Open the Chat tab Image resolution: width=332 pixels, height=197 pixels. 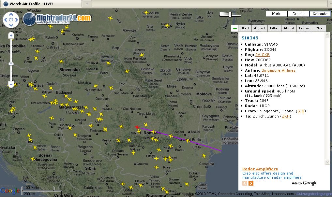(x=320, y=28)
